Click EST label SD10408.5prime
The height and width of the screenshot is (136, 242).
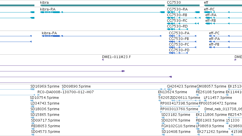(176, 132)
